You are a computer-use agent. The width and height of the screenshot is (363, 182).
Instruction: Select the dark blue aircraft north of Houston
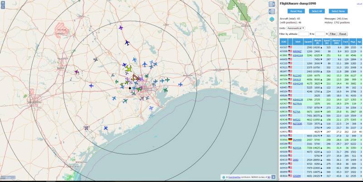pyautogui.click(x=127, y=43)
